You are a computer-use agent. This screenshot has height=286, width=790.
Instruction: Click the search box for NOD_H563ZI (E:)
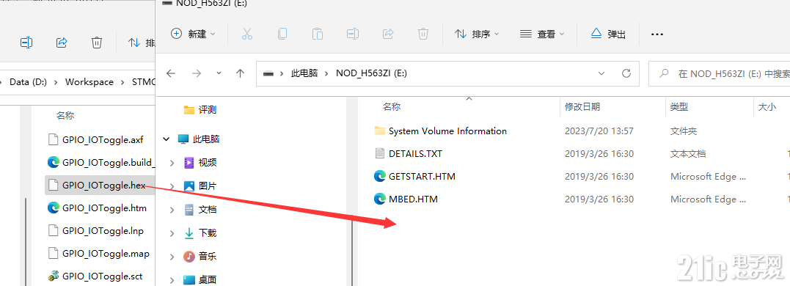coord(719,73)
